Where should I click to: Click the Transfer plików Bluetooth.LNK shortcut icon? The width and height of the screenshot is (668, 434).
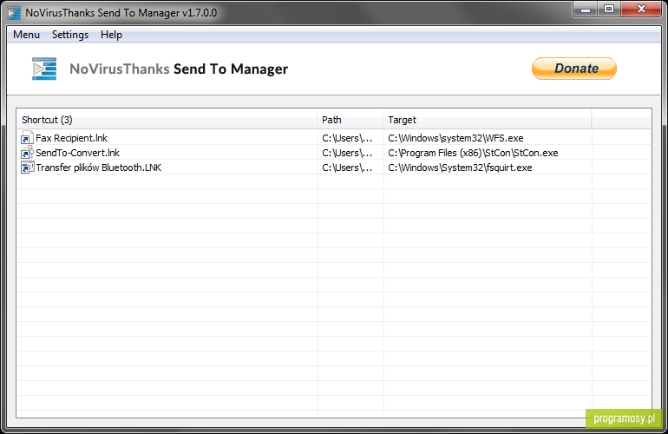27,168
